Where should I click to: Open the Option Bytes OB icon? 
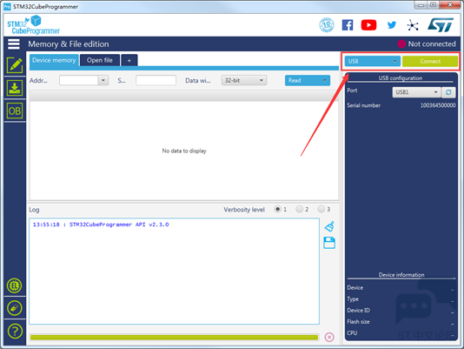15,111
